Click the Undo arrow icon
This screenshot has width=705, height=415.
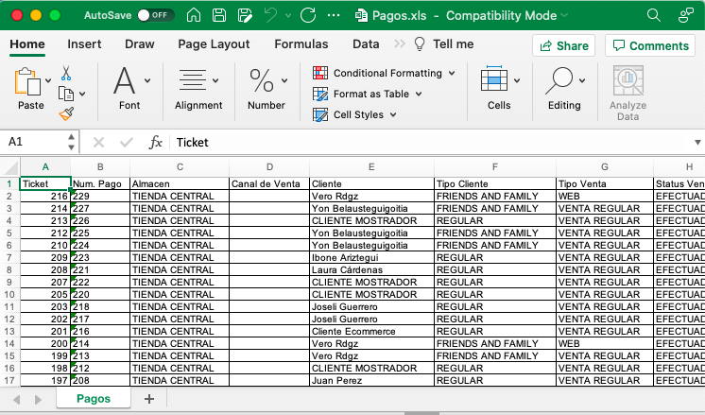(270, 15)
